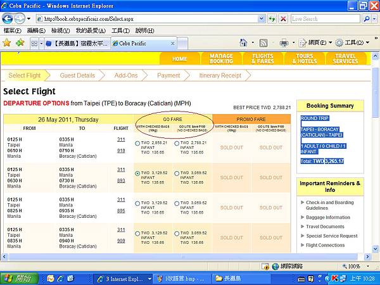
Task: Open the 我的最愛(A) menu
Action: click(x=91, y=30)
